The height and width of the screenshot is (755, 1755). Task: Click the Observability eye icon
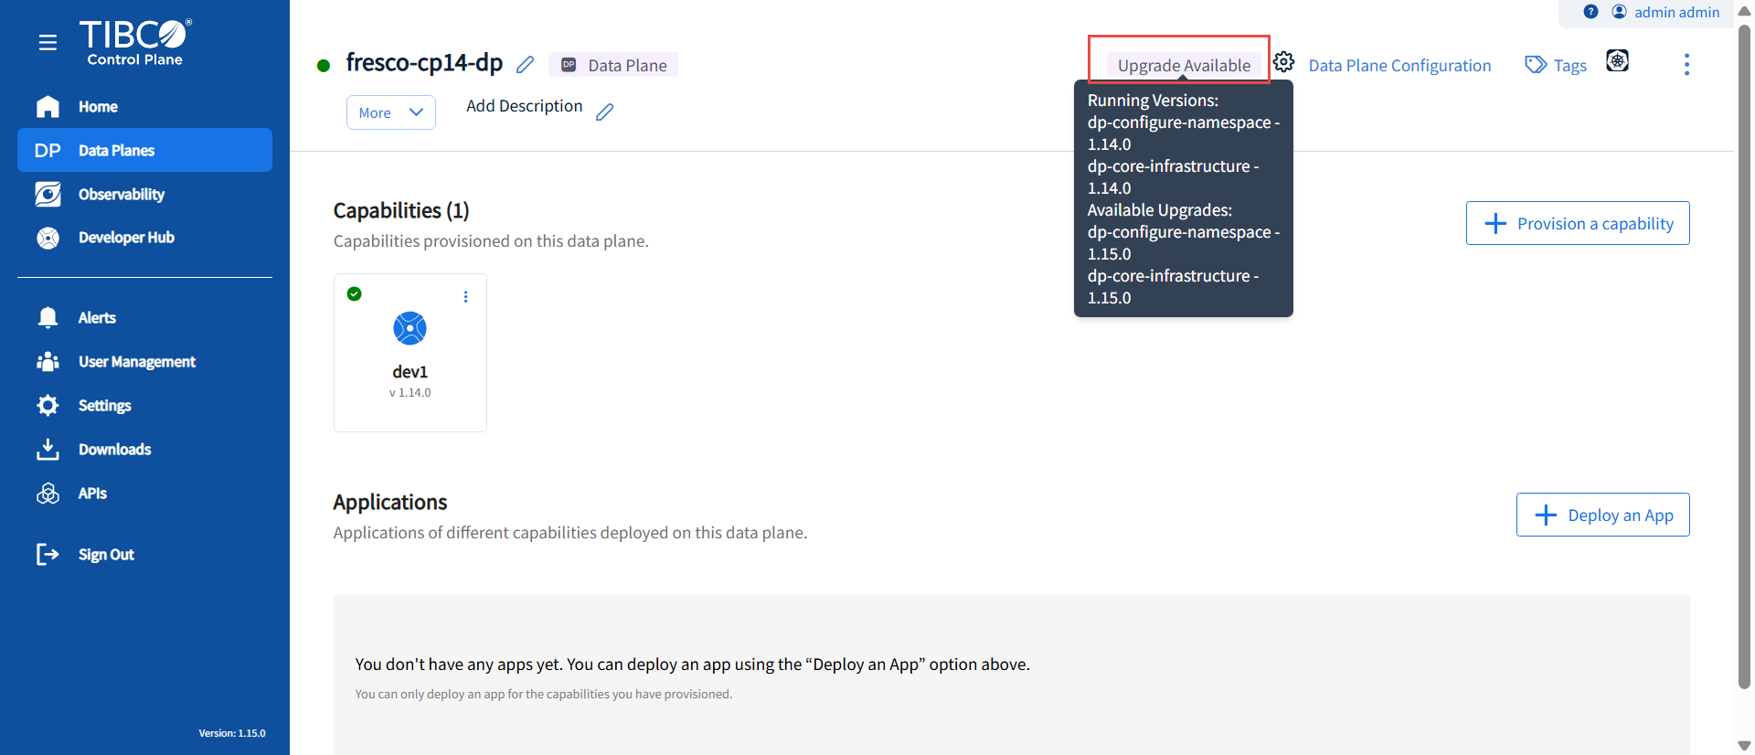(x=48, y=194)
